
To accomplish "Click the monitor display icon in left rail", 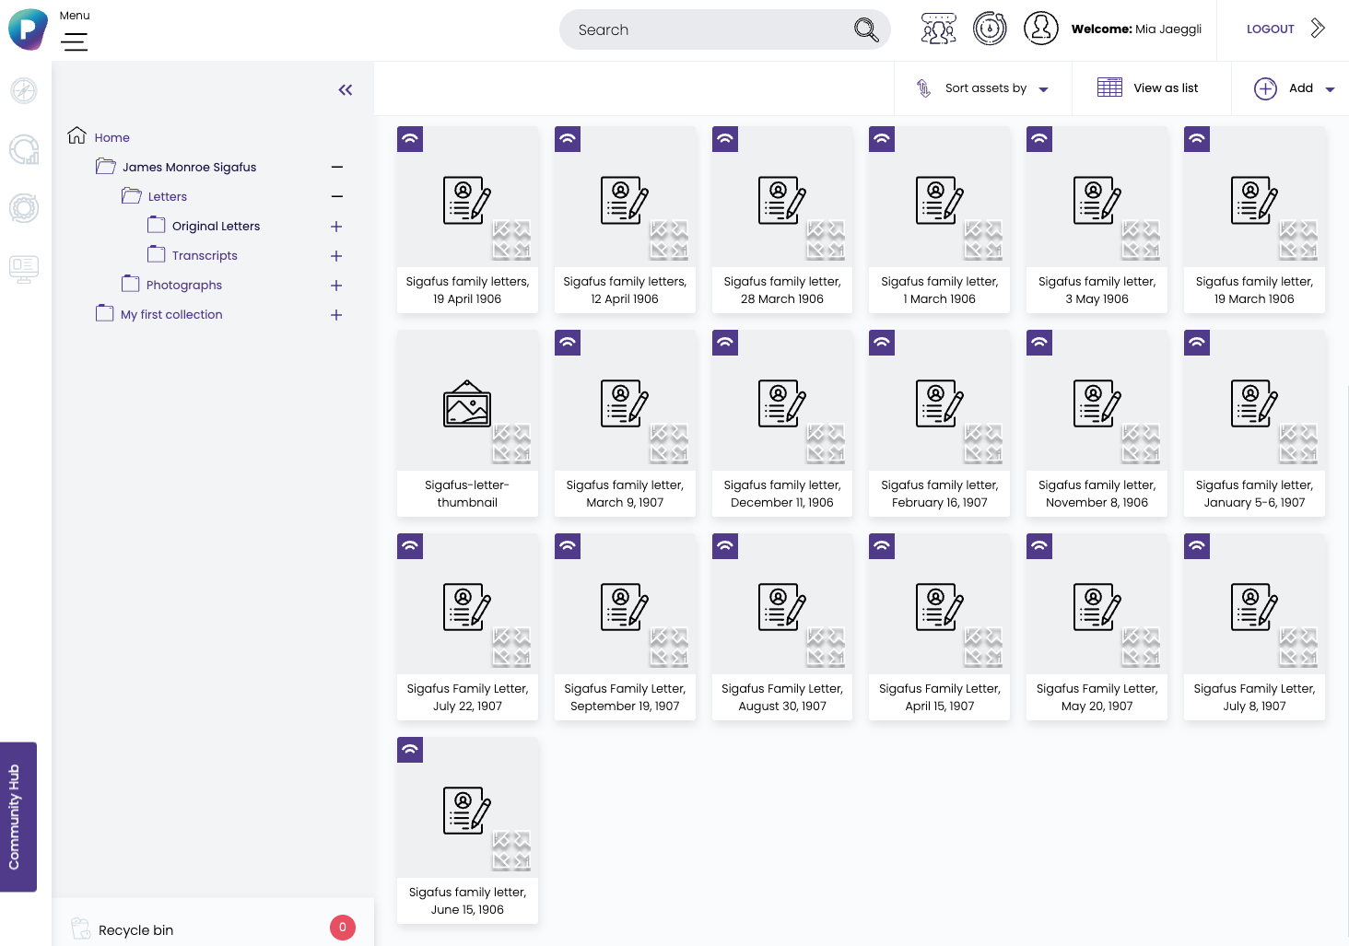I will click(x=24, y=269).
